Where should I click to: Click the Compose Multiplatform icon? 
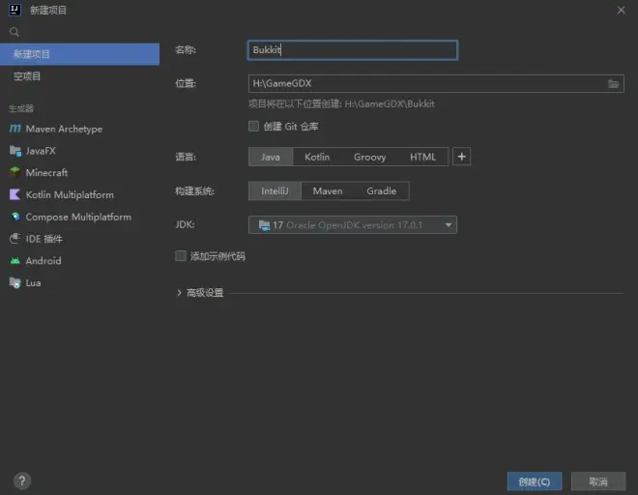point(15,217)
